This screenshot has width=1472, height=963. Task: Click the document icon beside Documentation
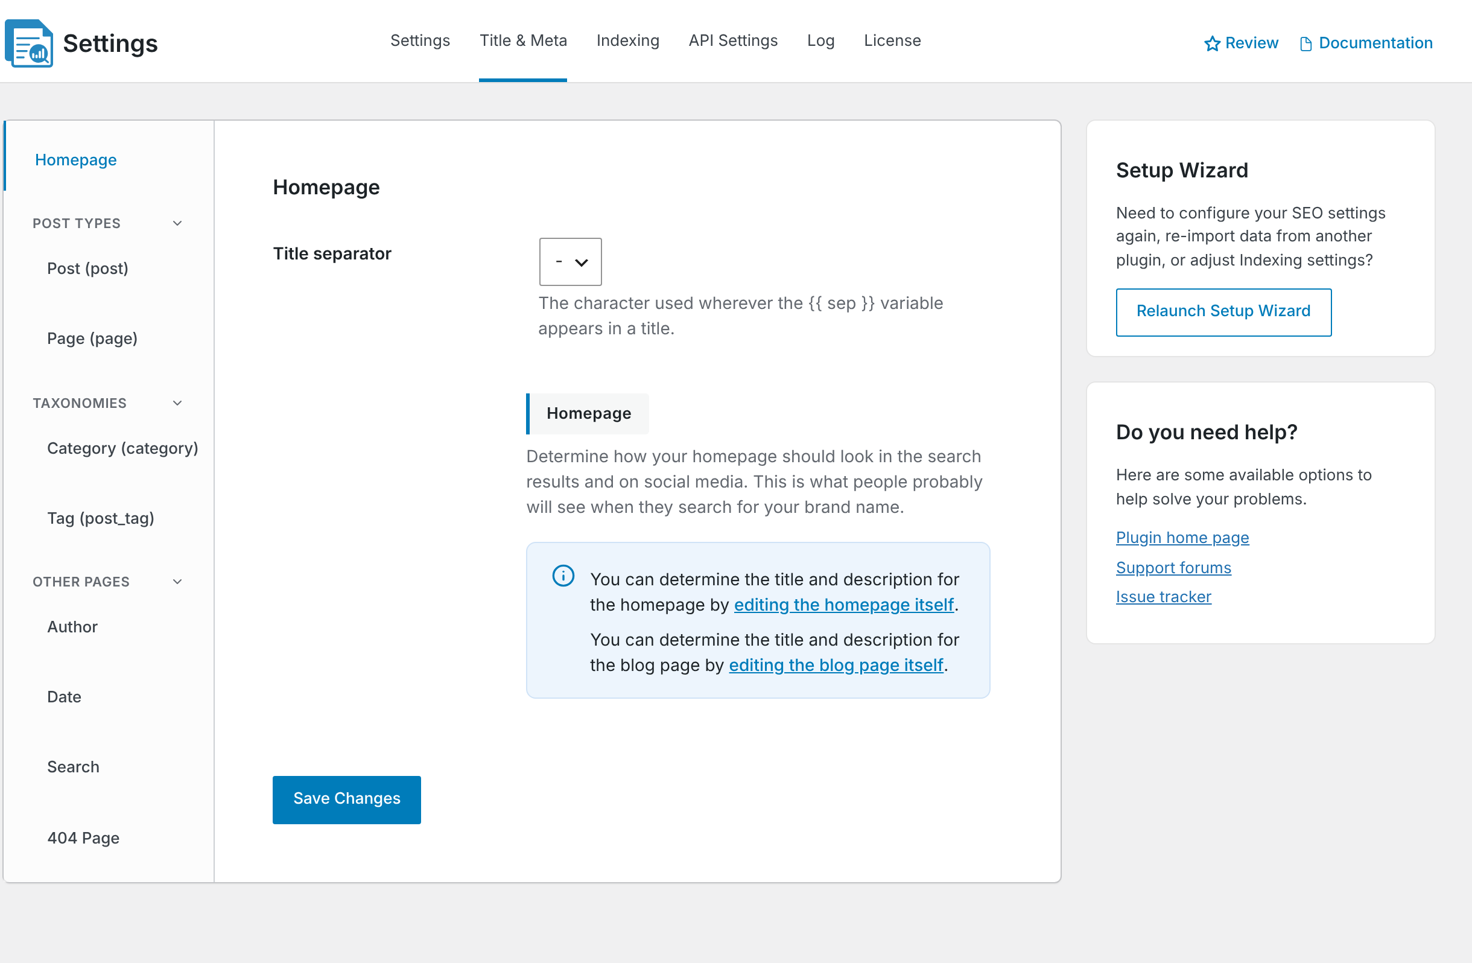coord(1305,43)
